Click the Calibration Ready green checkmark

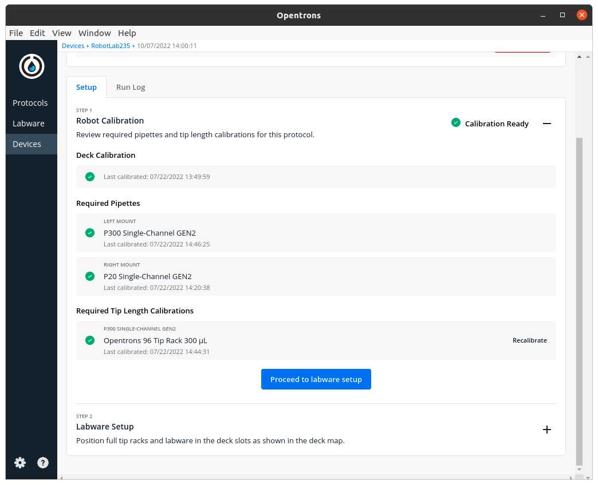tap(456, 122)
